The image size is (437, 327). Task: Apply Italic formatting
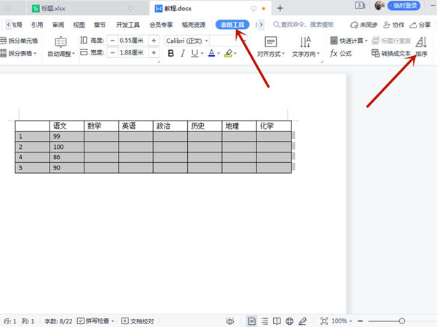(184, 54)
